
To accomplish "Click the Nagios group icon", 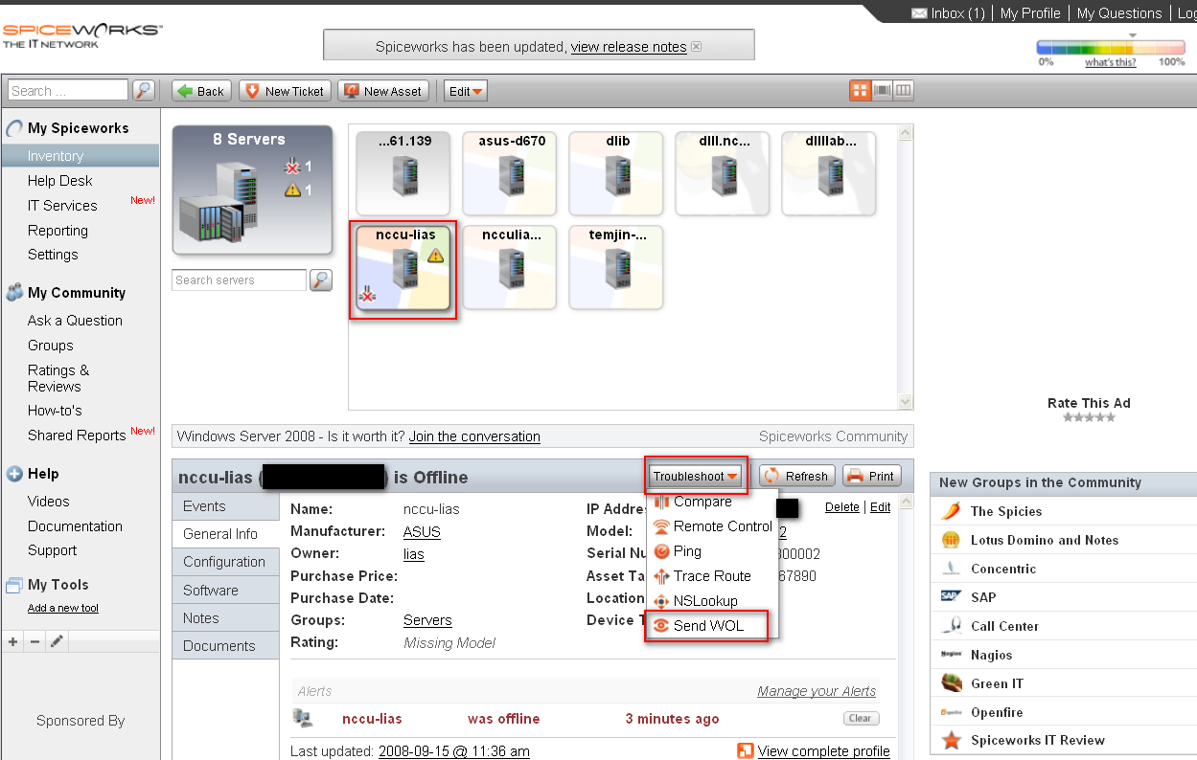I will (951, 655).
